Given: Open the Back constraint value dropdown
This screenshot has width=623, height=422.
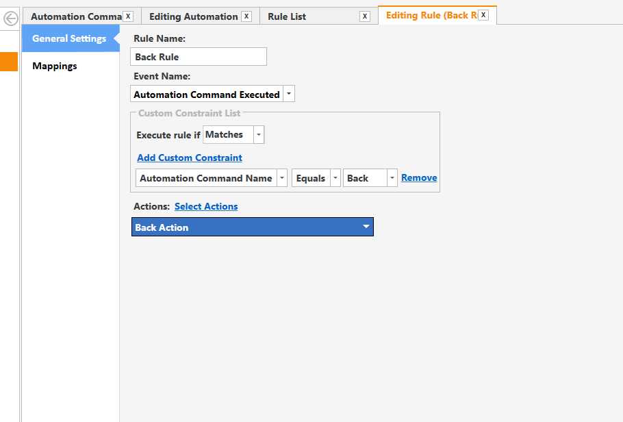Looking at the screenshot, I should [392, 177].
